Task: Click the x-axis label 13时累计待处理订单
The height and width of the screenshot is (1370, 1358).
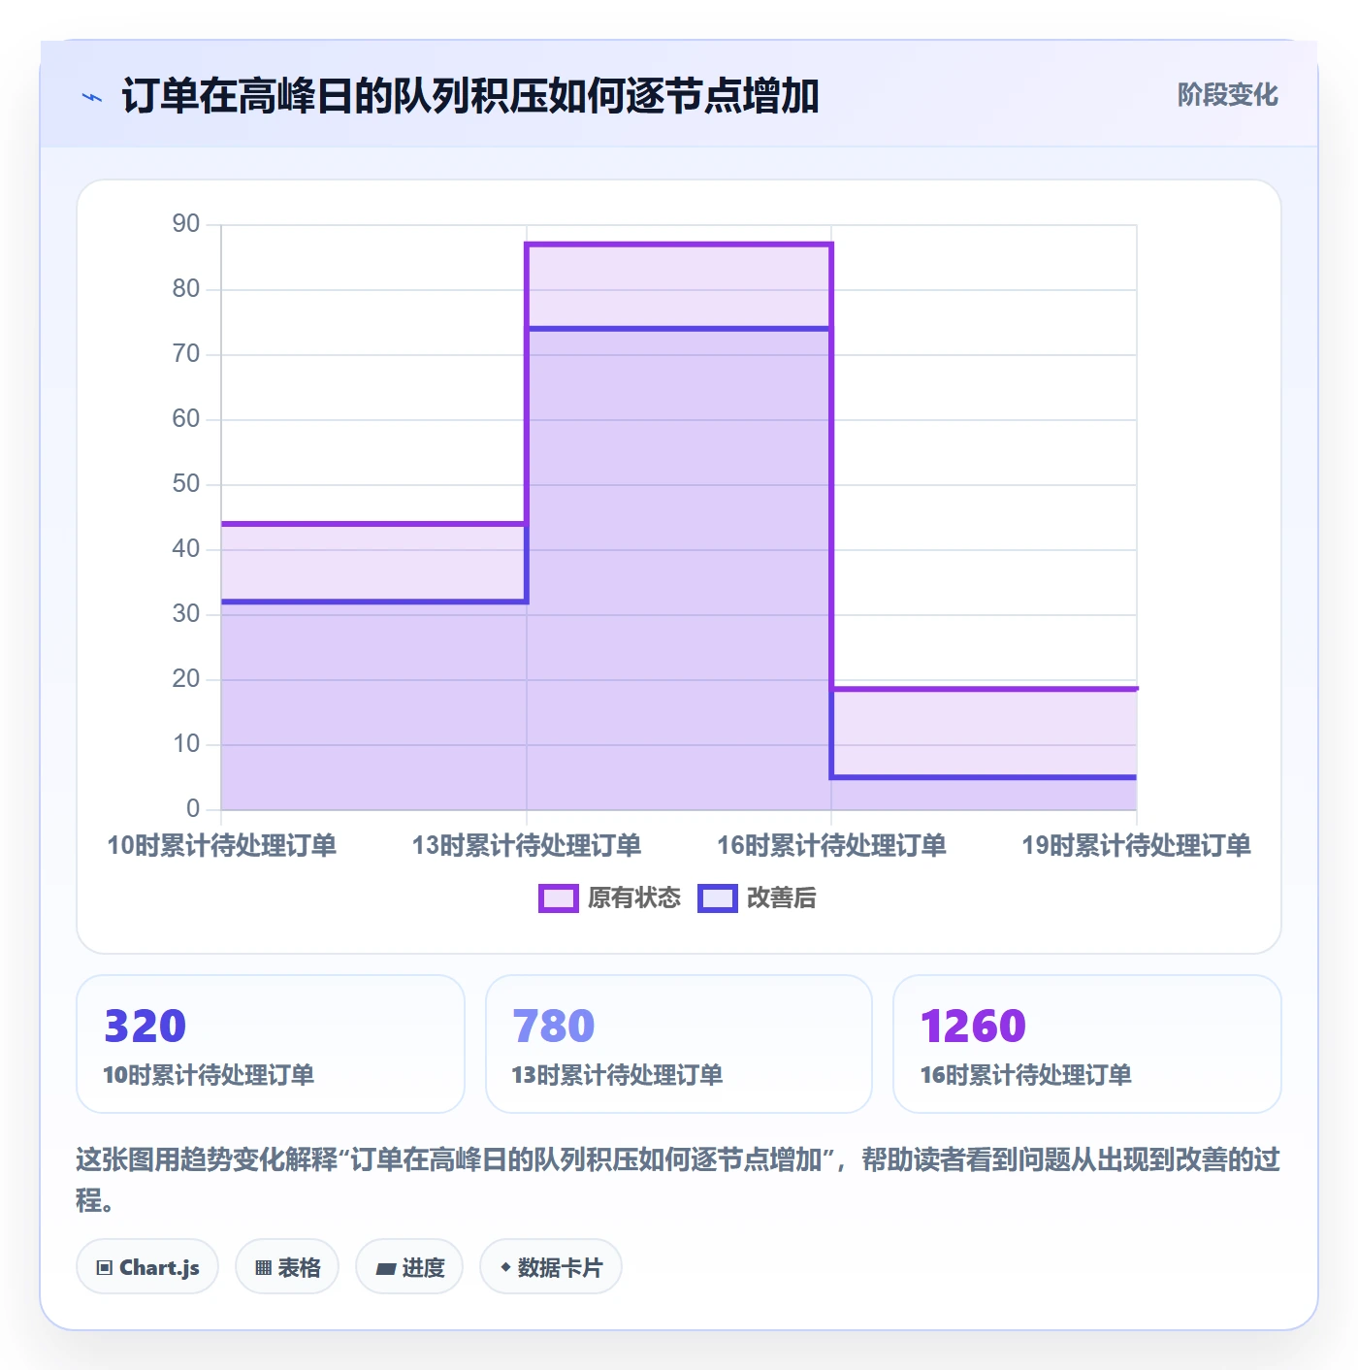Action: click(527, 846)
